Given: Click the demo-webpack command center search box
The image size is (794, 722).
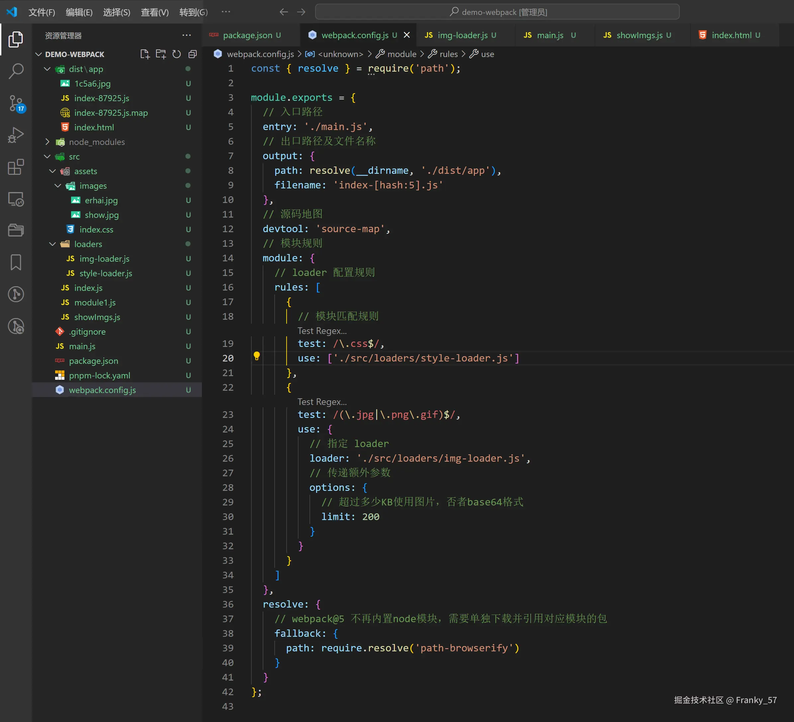Looking at the screenshot, I should (x=497, y=12).
